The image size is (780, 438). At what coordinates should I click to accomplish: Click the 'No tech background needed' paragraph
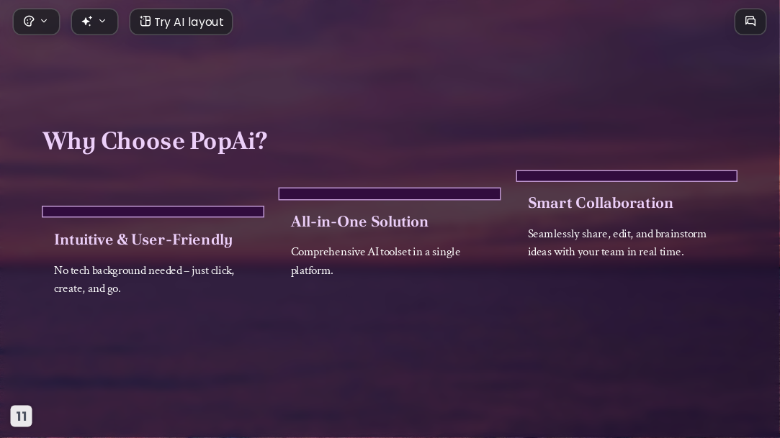(x=144, y=280)
